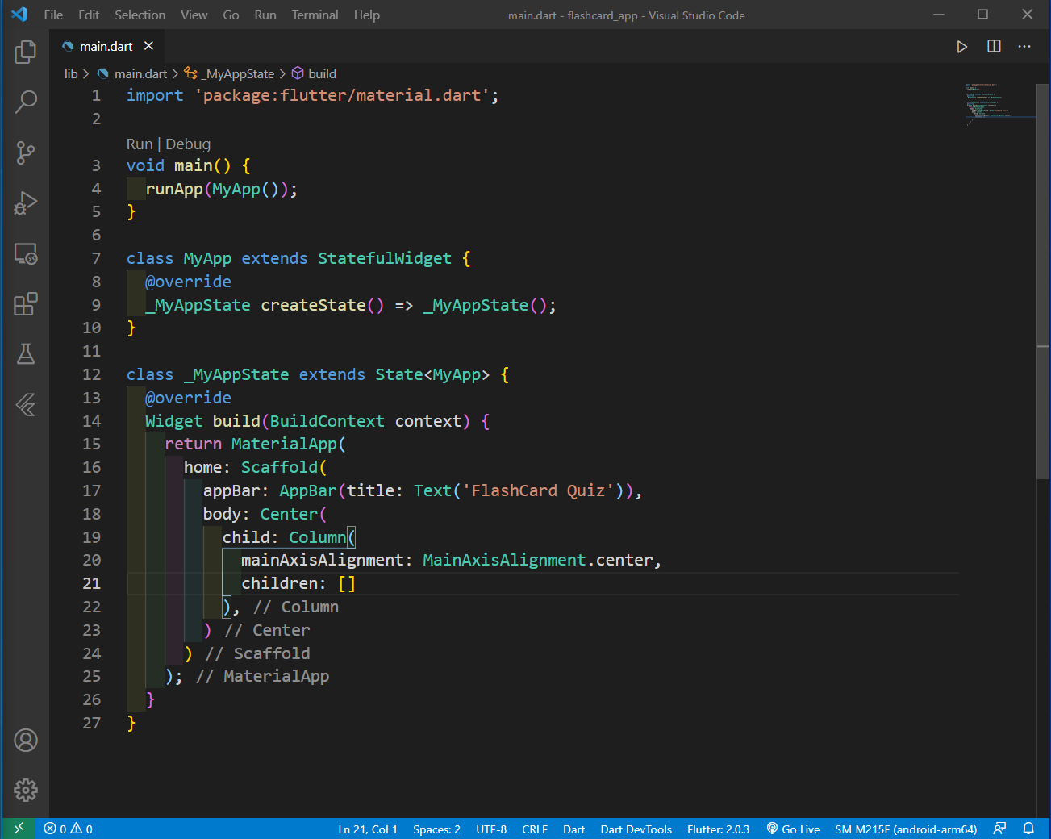Split the editor to the right

pyautogui.click(x=994, y=47)
